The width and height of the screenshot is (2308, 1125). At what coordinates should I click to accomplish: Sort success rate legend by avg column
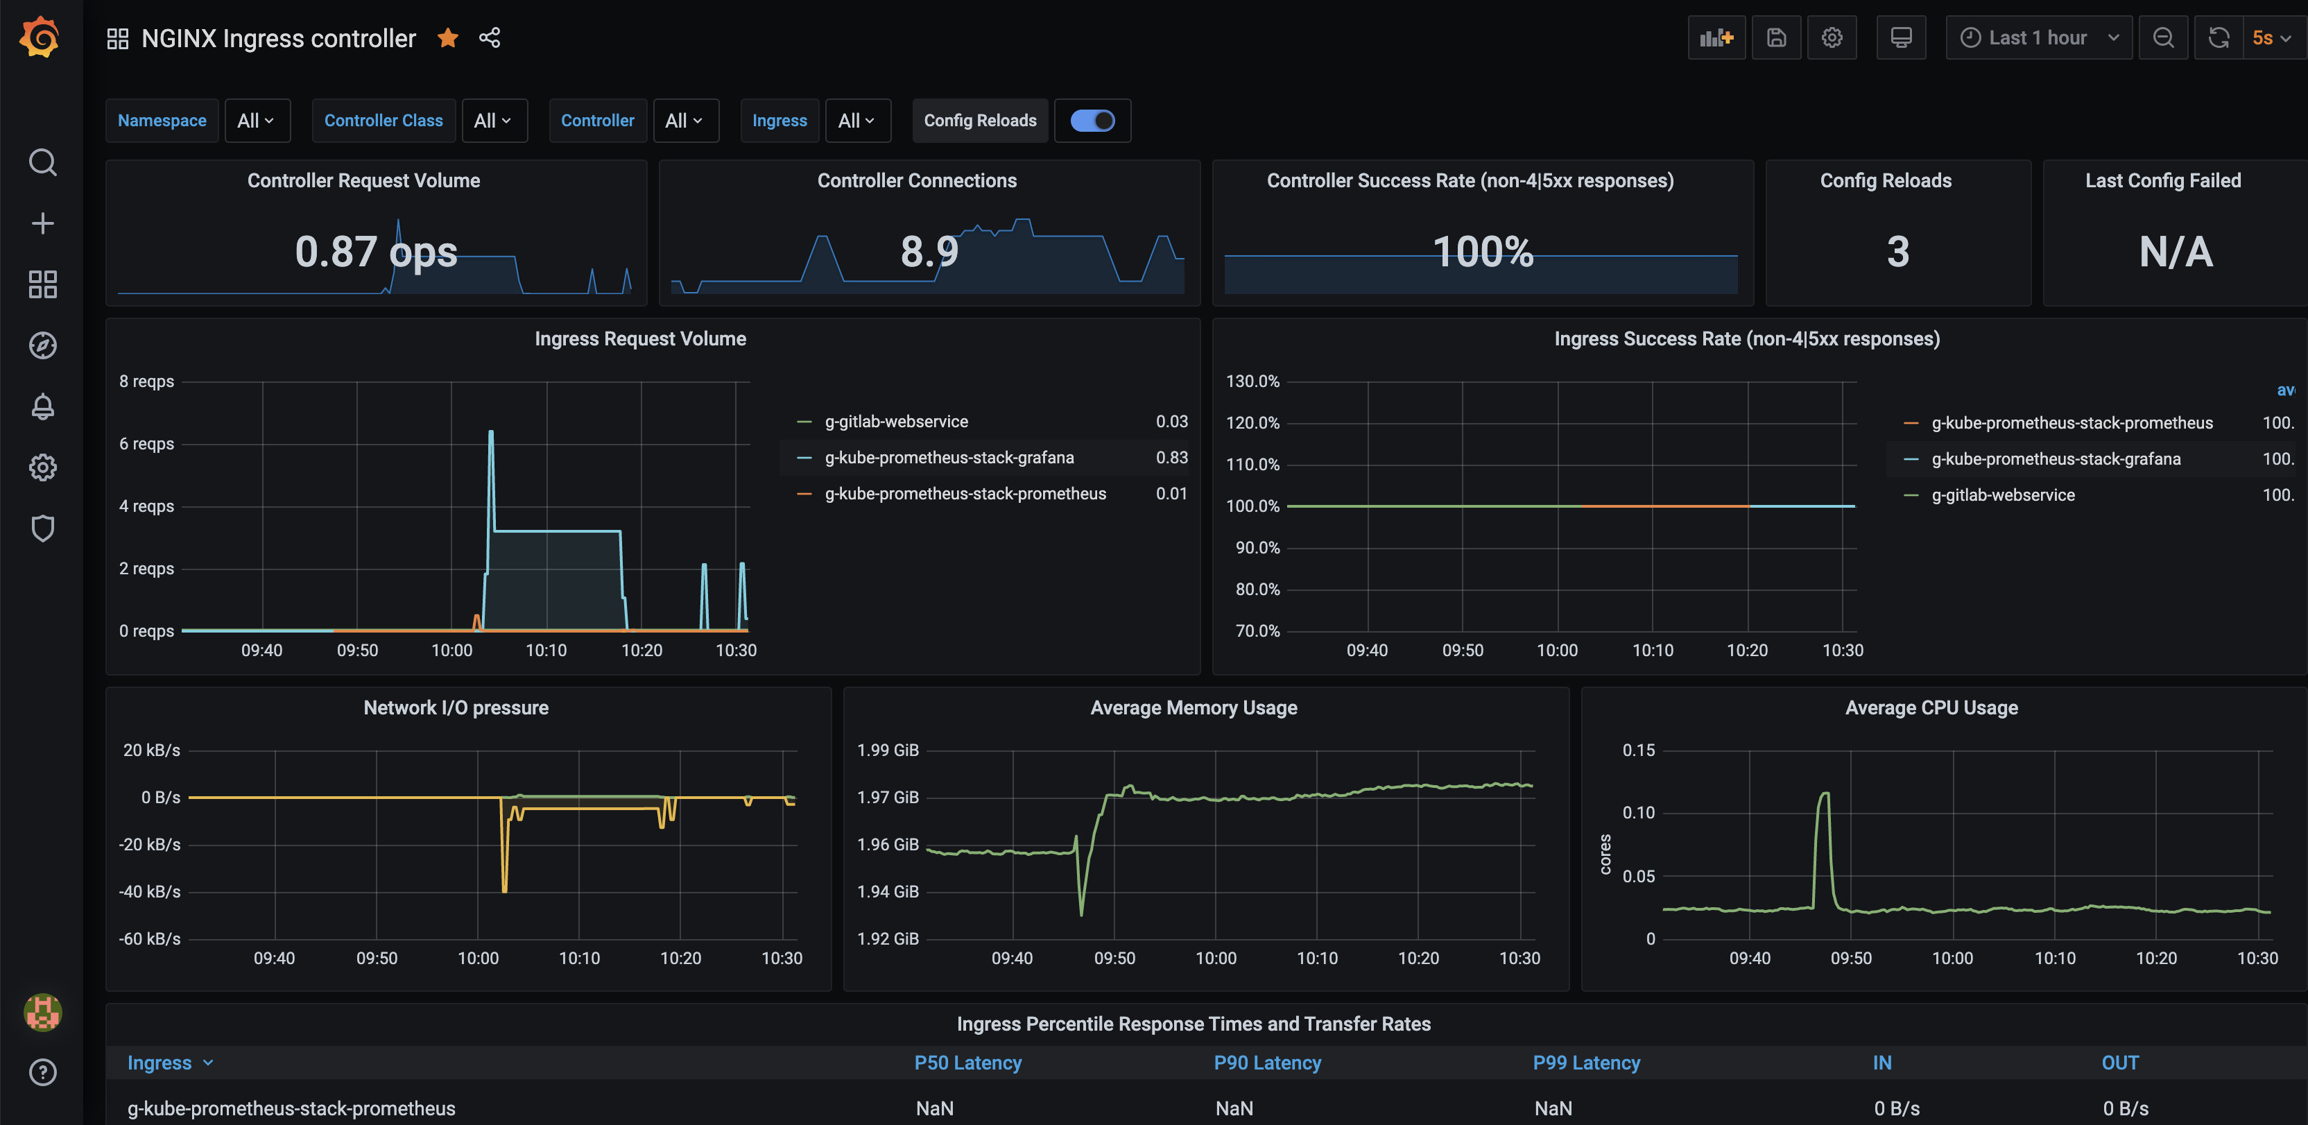pyautogui.click(x=2286, y=390)
